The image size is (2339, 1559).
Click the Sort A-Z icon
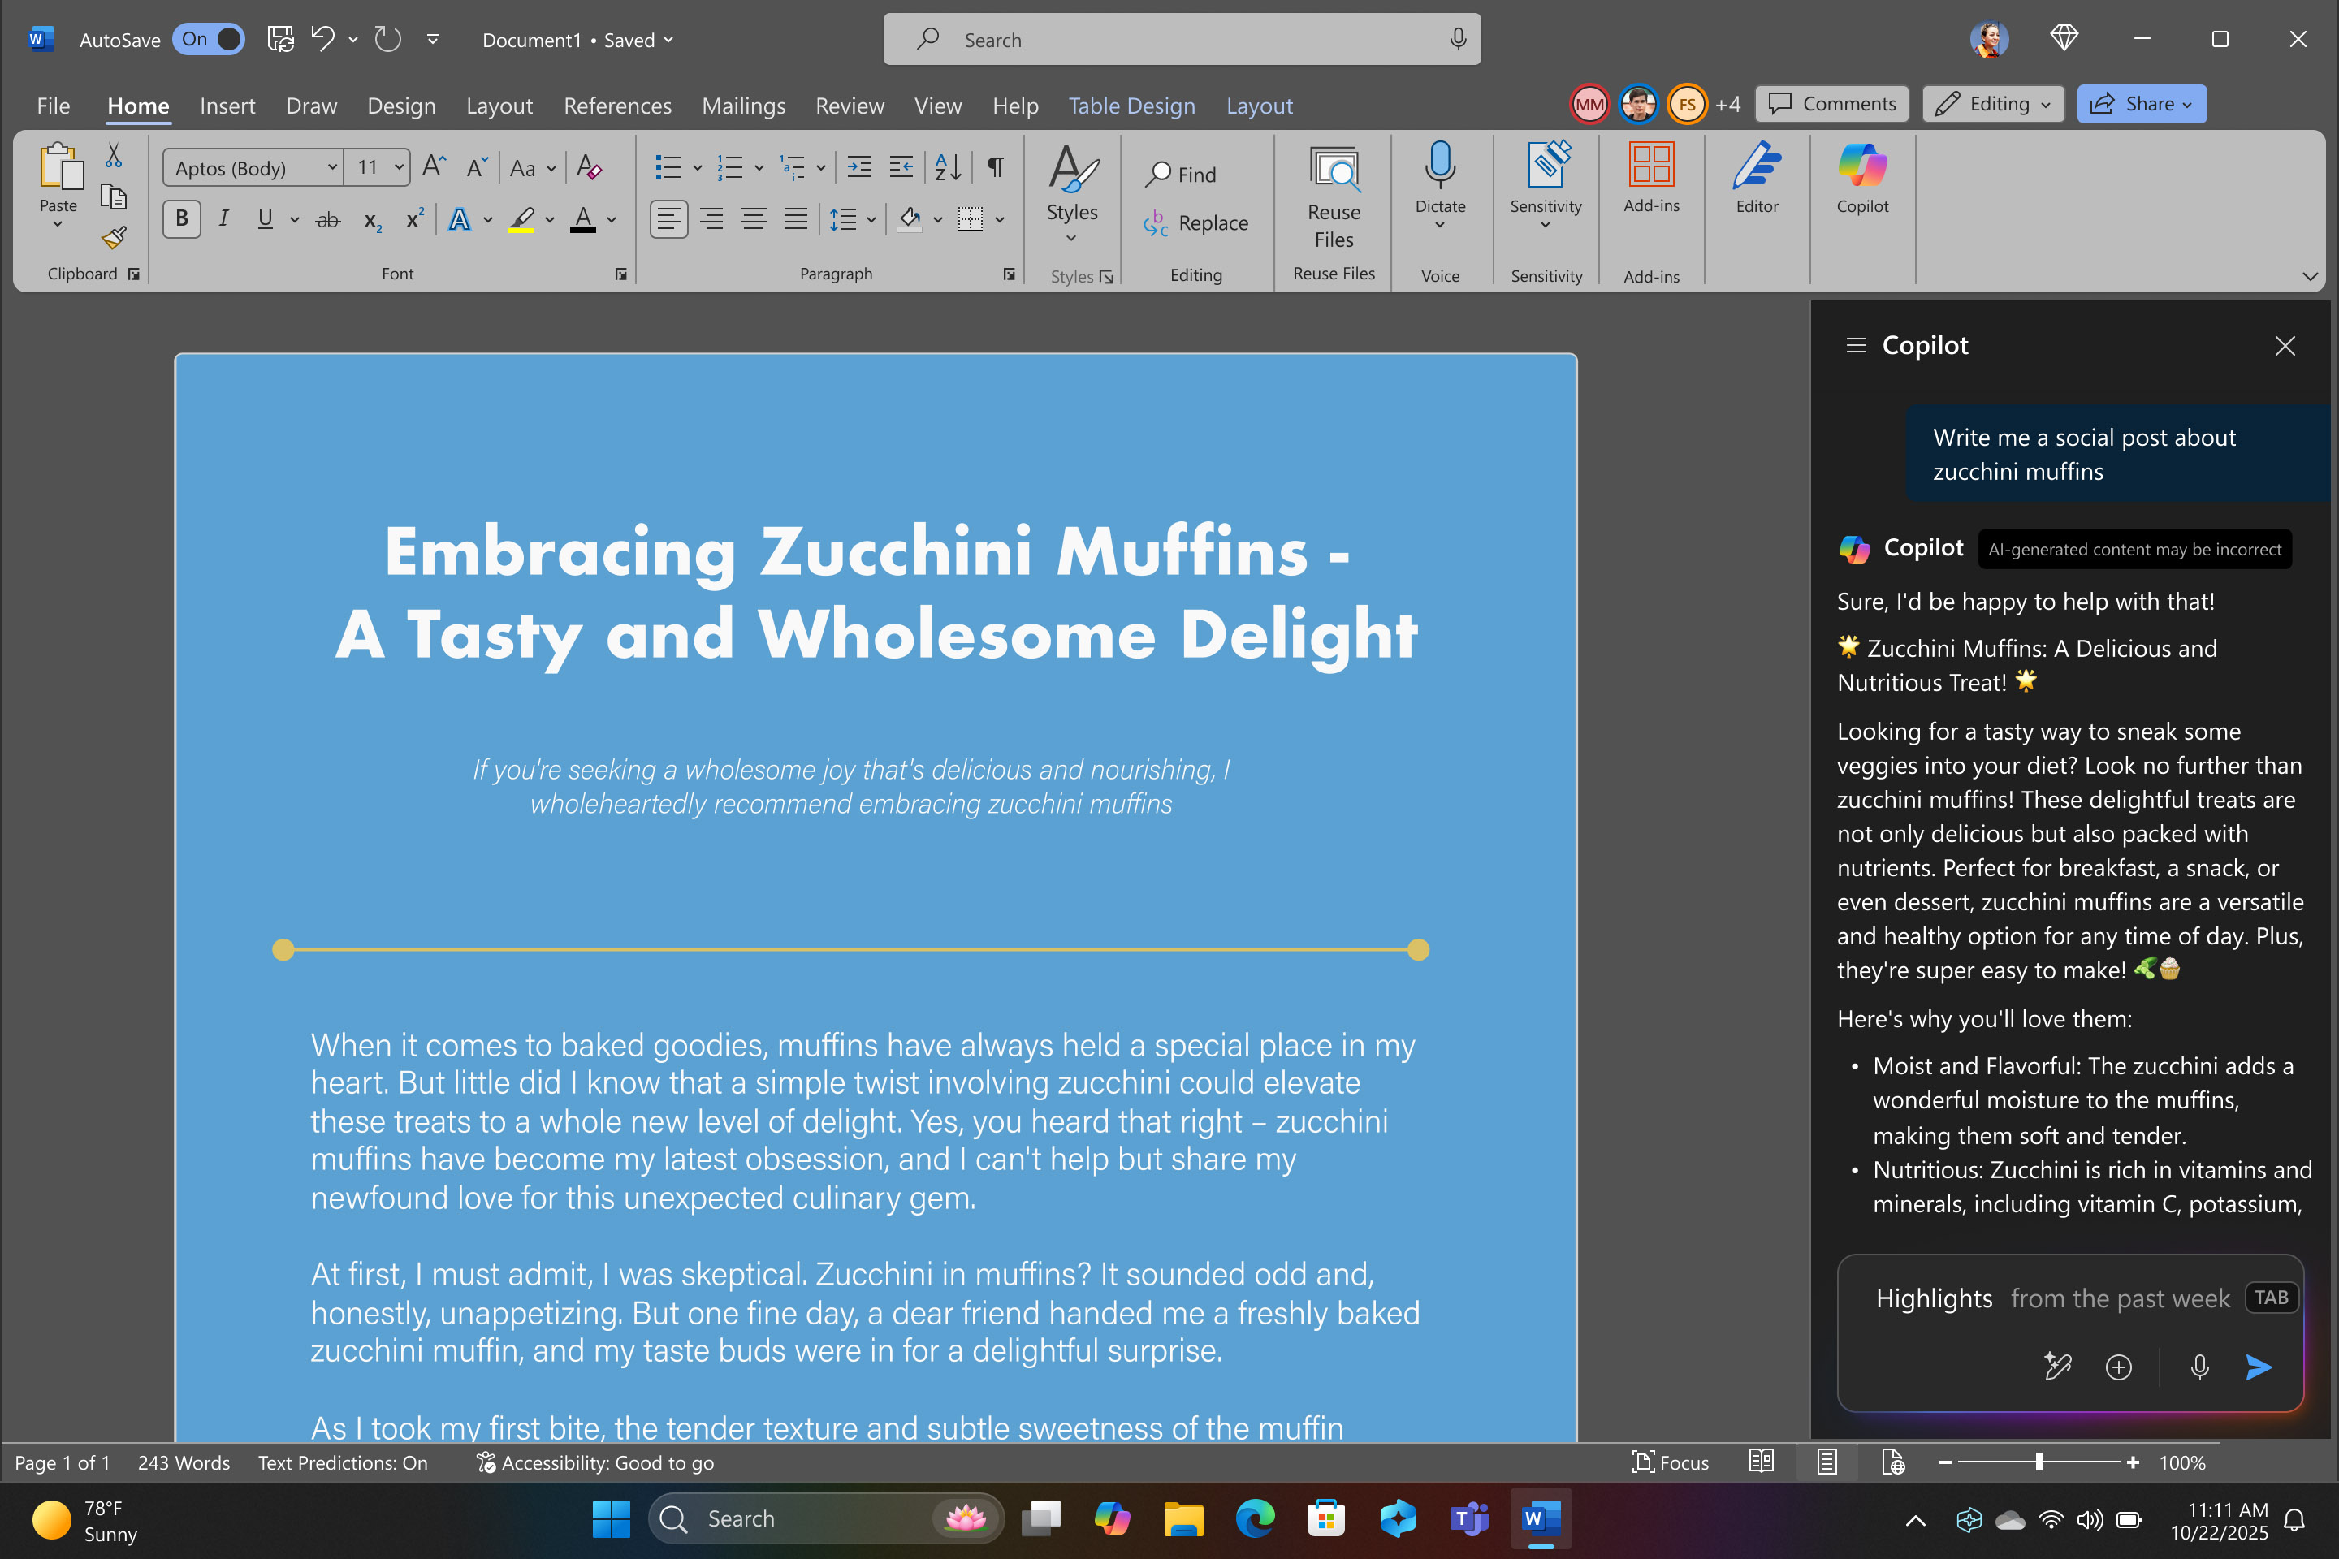point(948,167)
